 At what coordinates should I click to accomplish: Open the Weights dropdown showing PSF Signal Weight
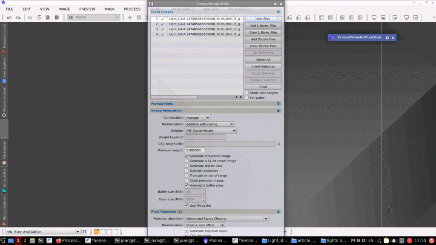click(x=210, y=131)
